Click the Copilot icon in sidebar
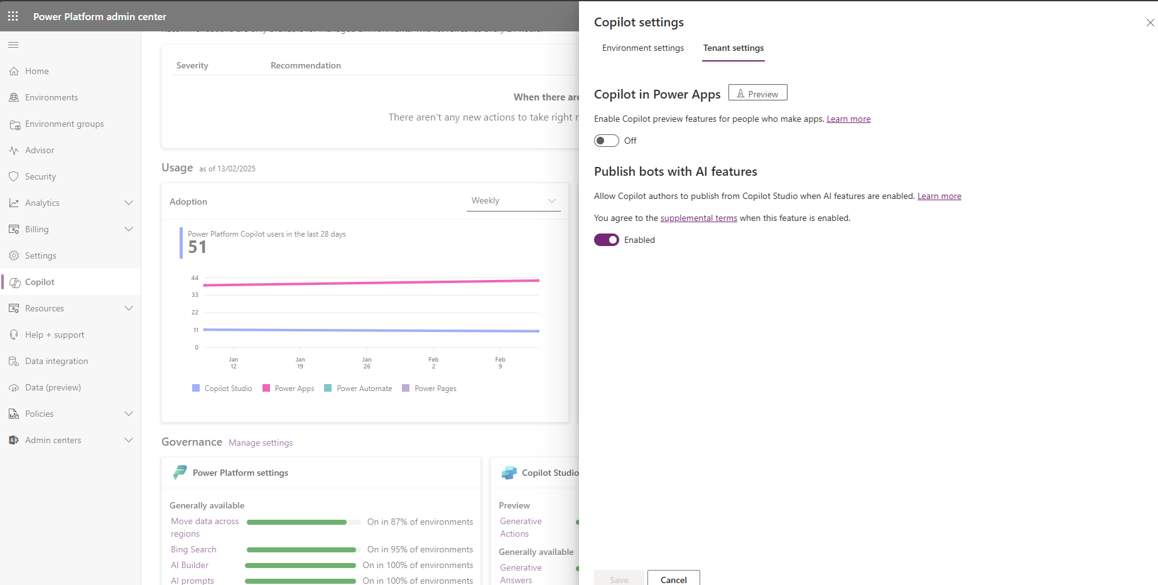The width and height of the screenshot is (1158, 585). coord(15,282)
